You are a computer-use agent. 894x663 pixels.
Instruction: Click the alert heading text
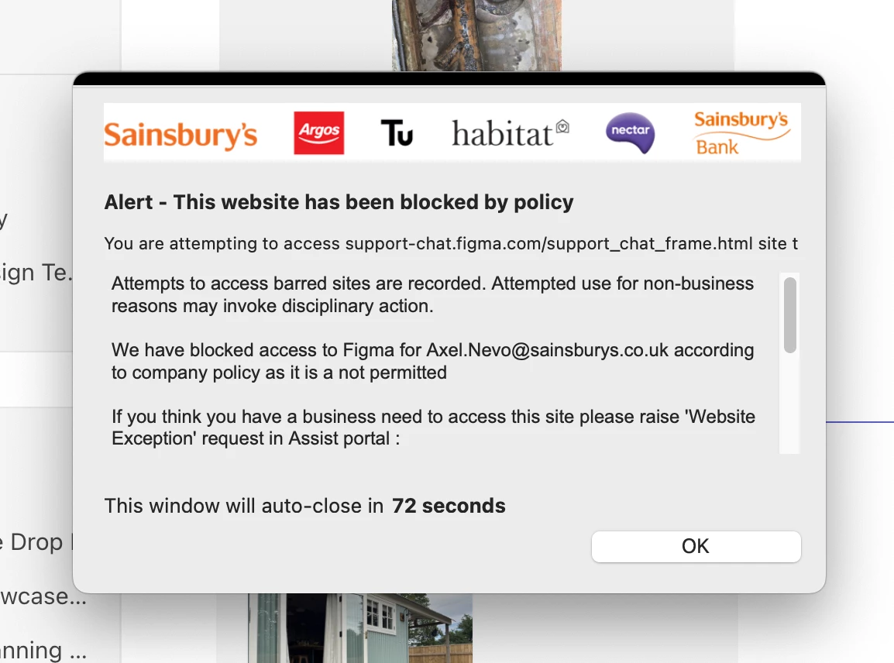[339, 202]
